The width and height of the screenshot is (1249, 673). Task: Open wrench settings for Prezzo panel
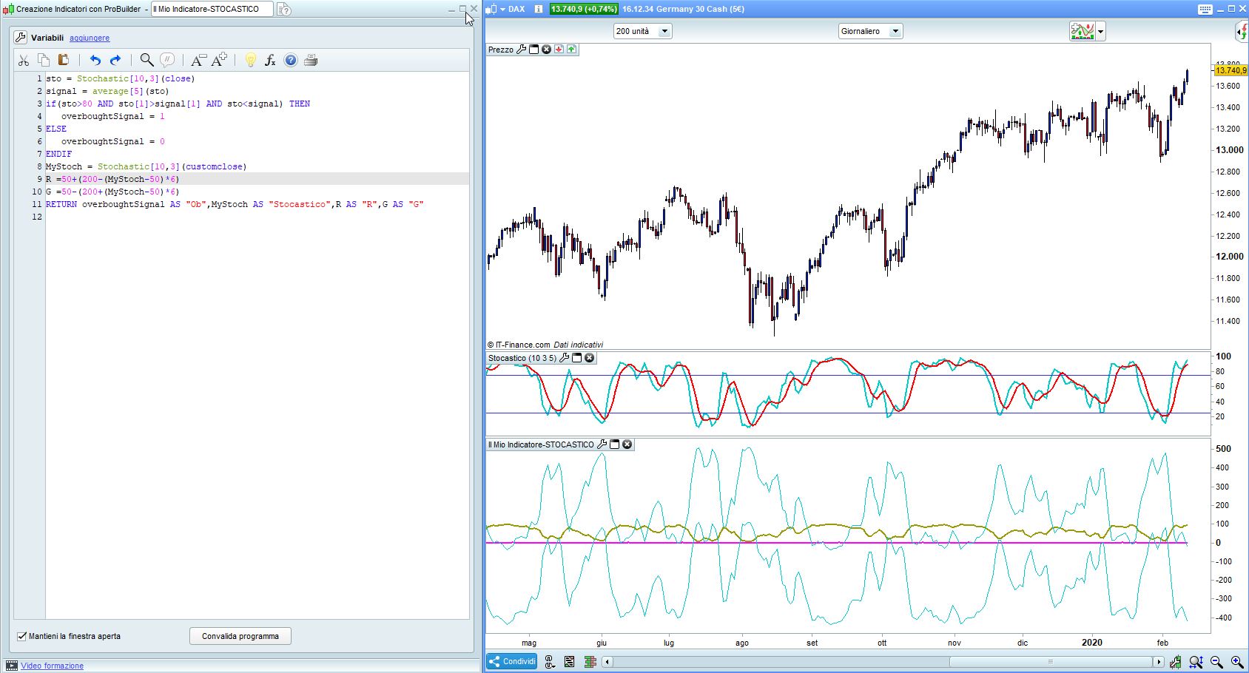pos(521,50)
